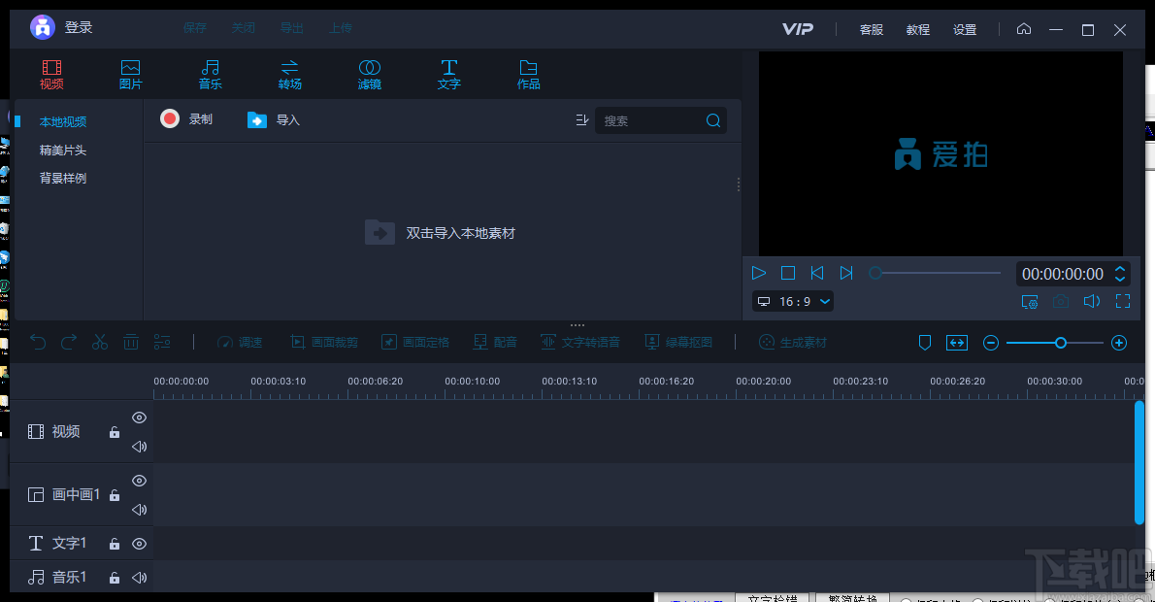Viewport: 1155px width, 602px height.
Task: Select the 转场 (transitions) panel icon
Action: (289, 74)
